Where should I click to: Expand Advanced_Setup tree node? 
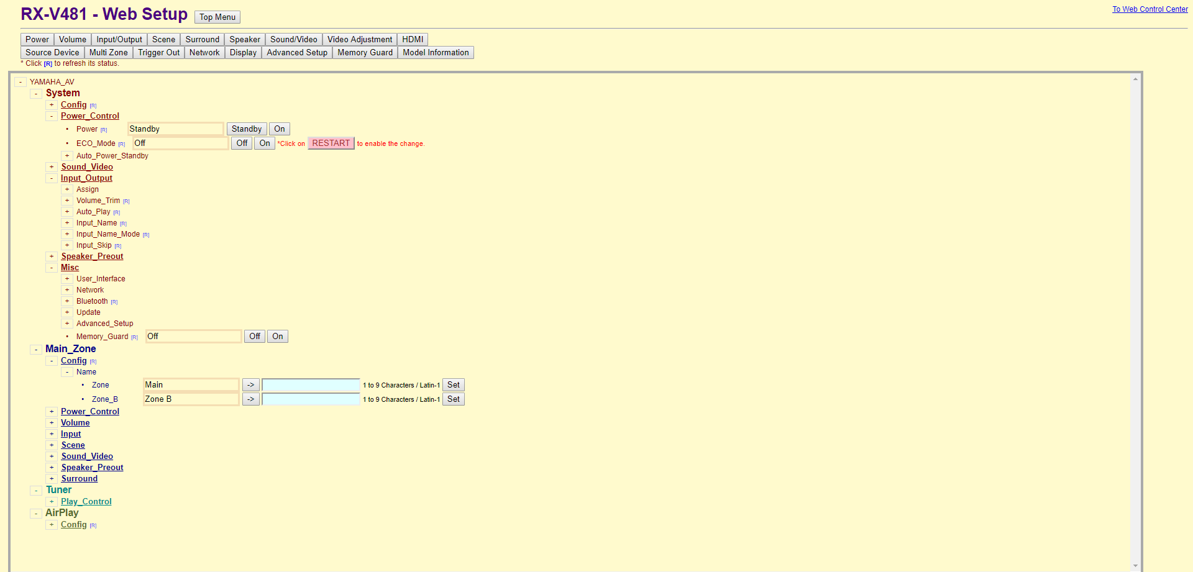[x=67, y=324]
